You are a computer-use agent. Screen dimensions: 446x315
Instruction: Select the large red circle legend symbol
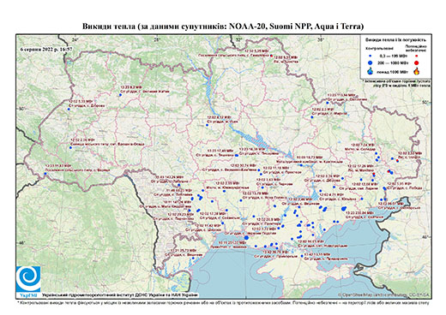pyautogui.click(x=416, y=62)
